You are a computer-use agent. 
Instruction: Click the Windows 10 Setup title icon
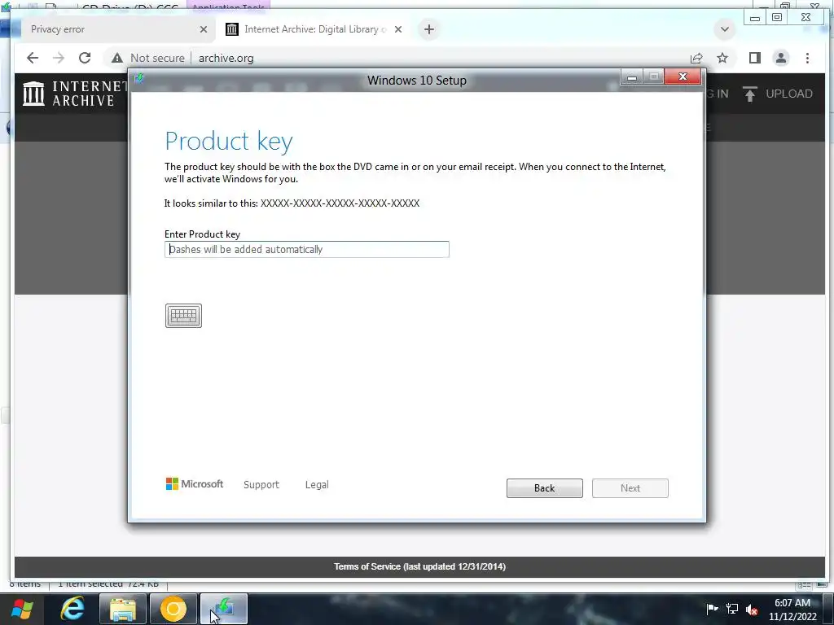point(139,79)
